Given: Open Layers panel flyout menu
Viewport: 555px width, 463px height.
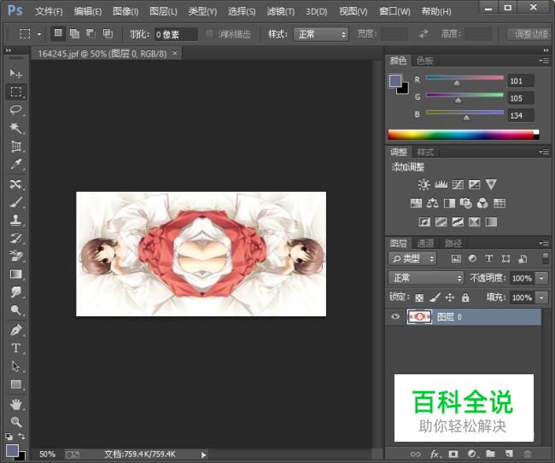Looking at the screenshot, I should [x=544, y=243].
